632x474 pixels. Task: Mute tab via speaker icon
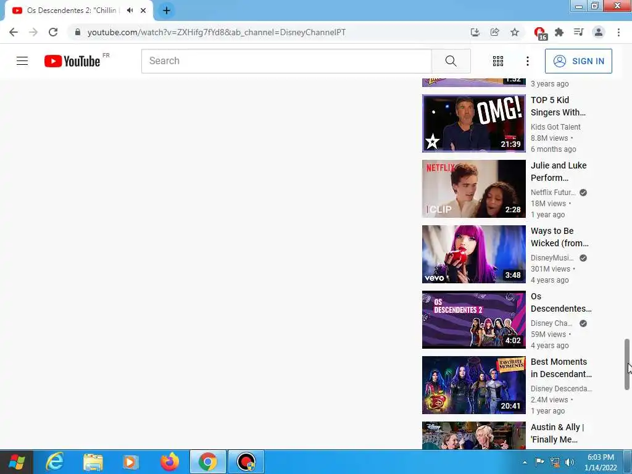pos(130,10)
